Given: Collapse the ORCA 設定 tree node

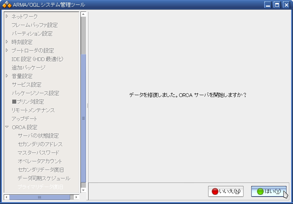Looking at the screenshot, I should pyautogui.click(x=7, y=127).
